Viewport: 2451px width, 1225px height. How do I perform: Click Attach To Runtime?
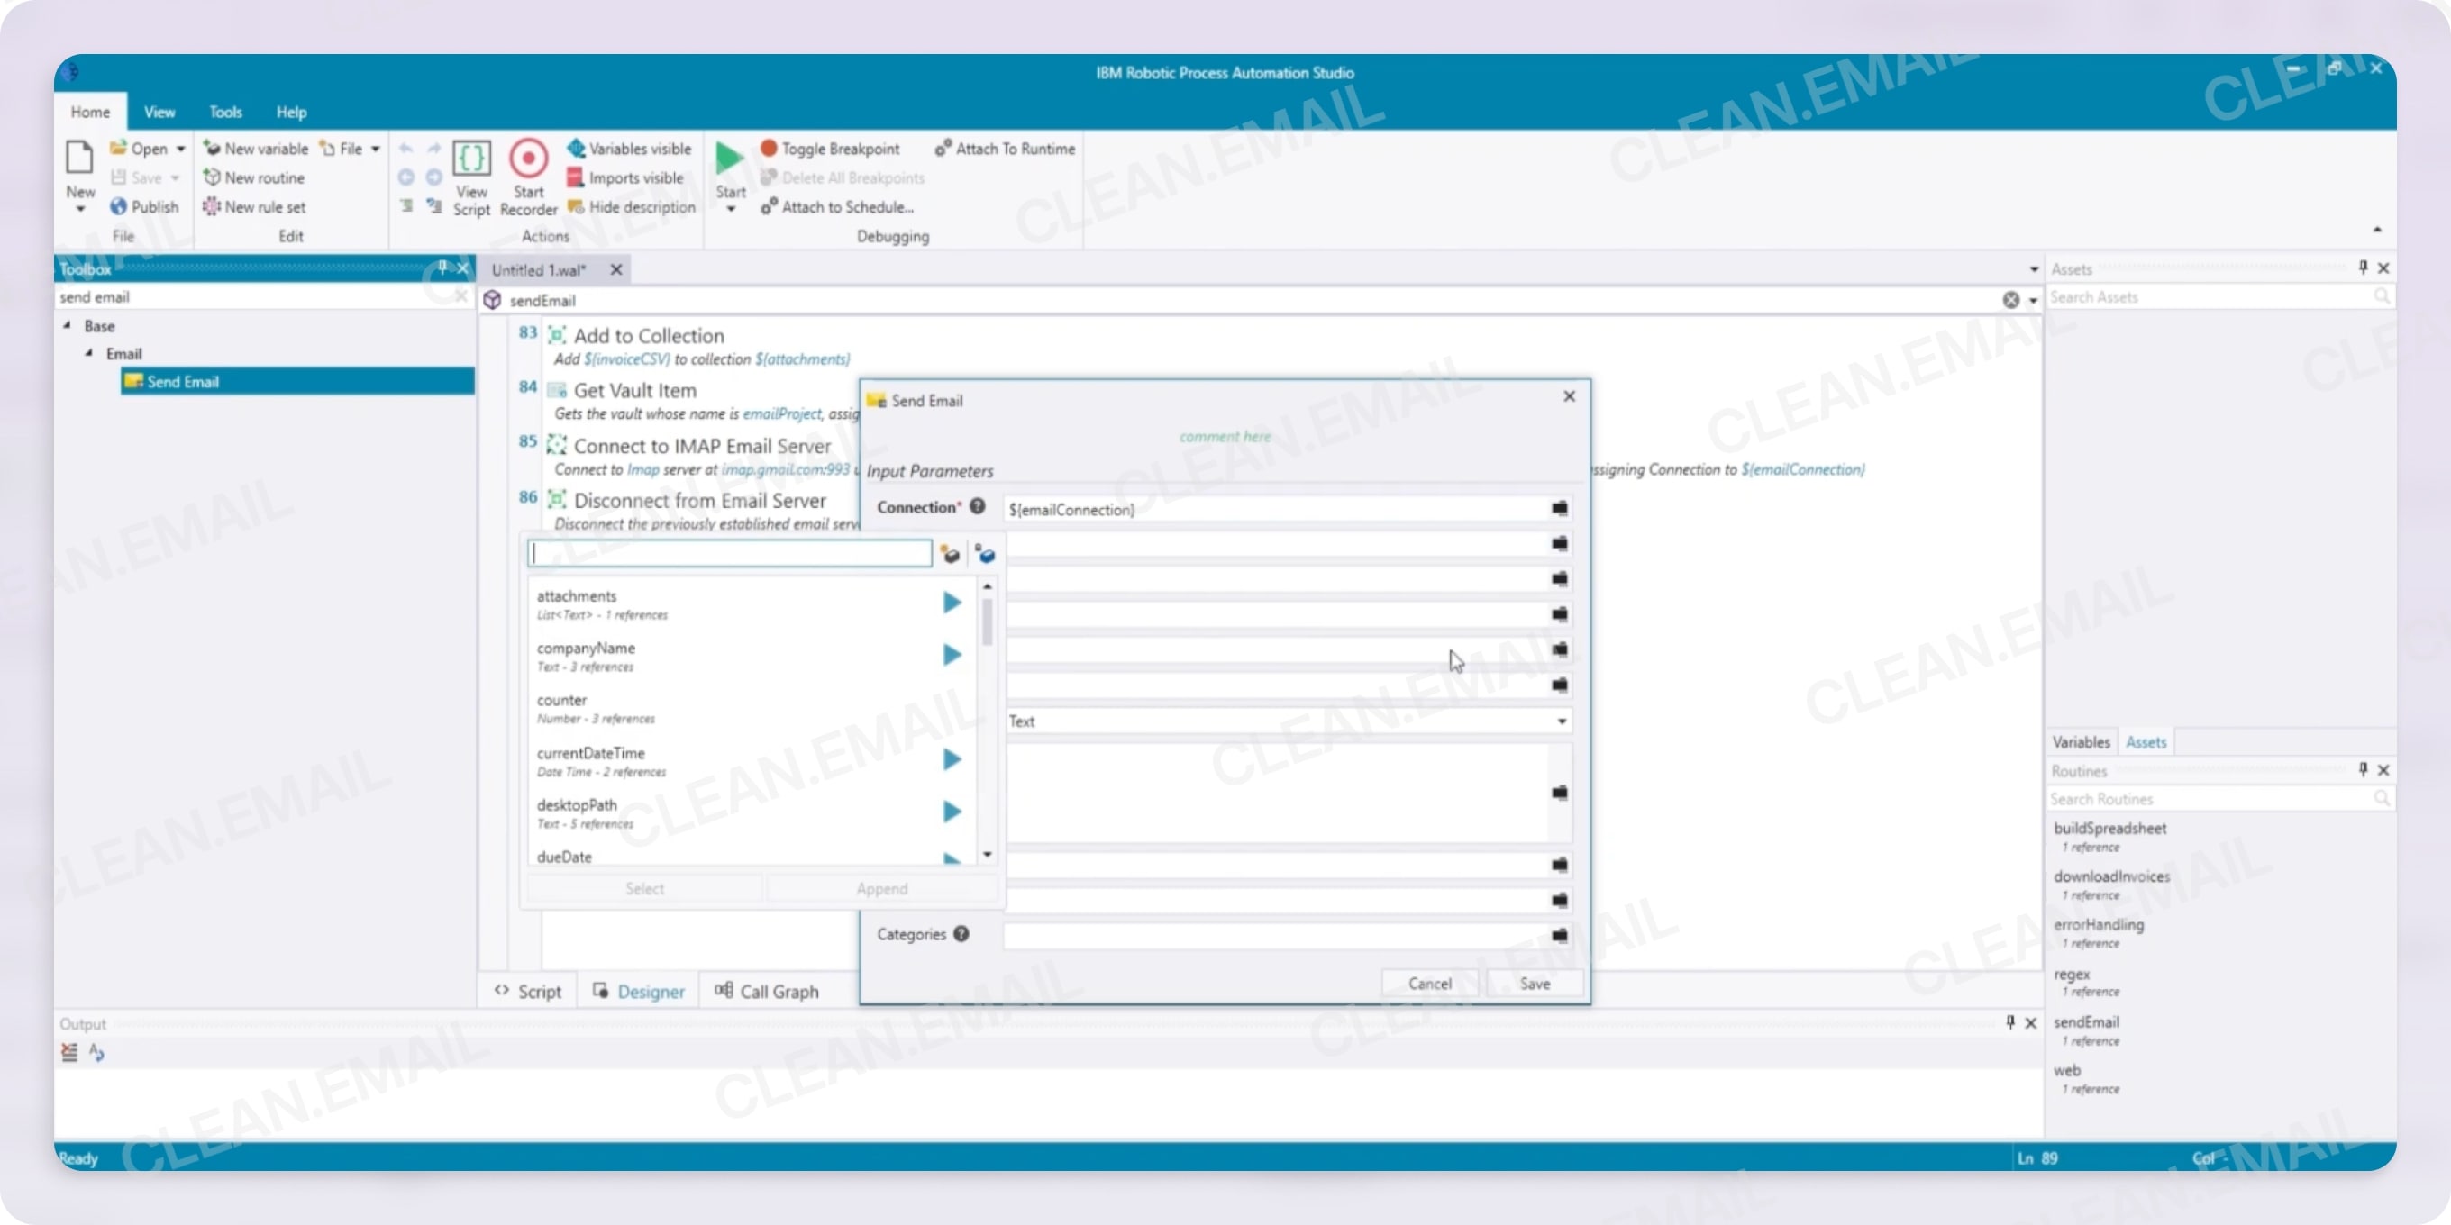click(x=1004, y=149)
